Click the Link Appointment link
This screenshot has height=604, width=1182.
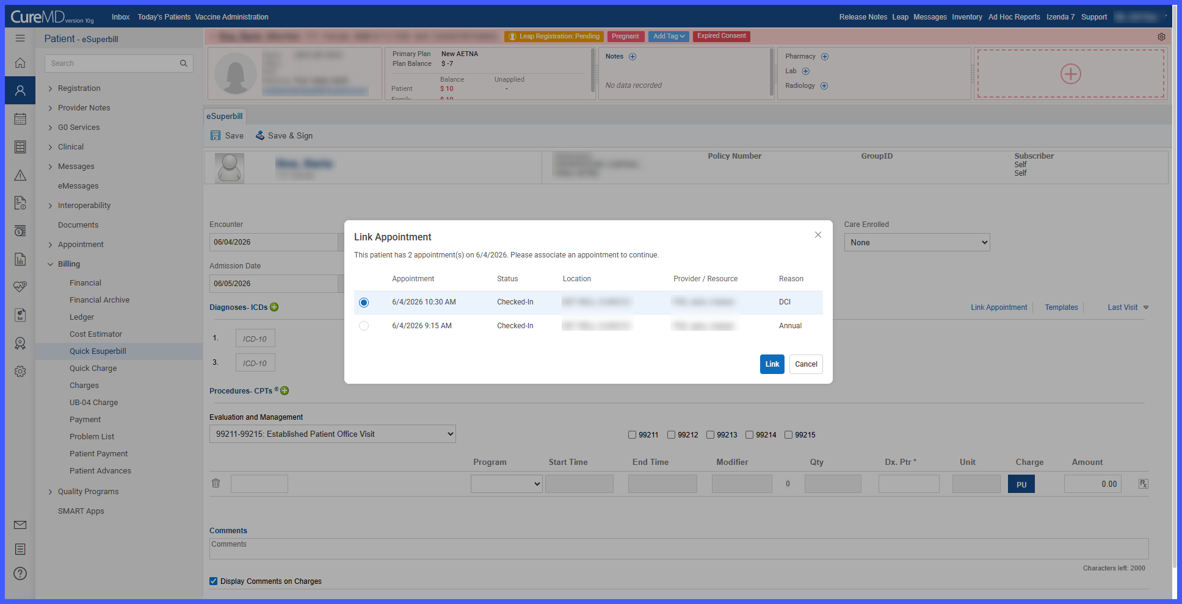999,307
